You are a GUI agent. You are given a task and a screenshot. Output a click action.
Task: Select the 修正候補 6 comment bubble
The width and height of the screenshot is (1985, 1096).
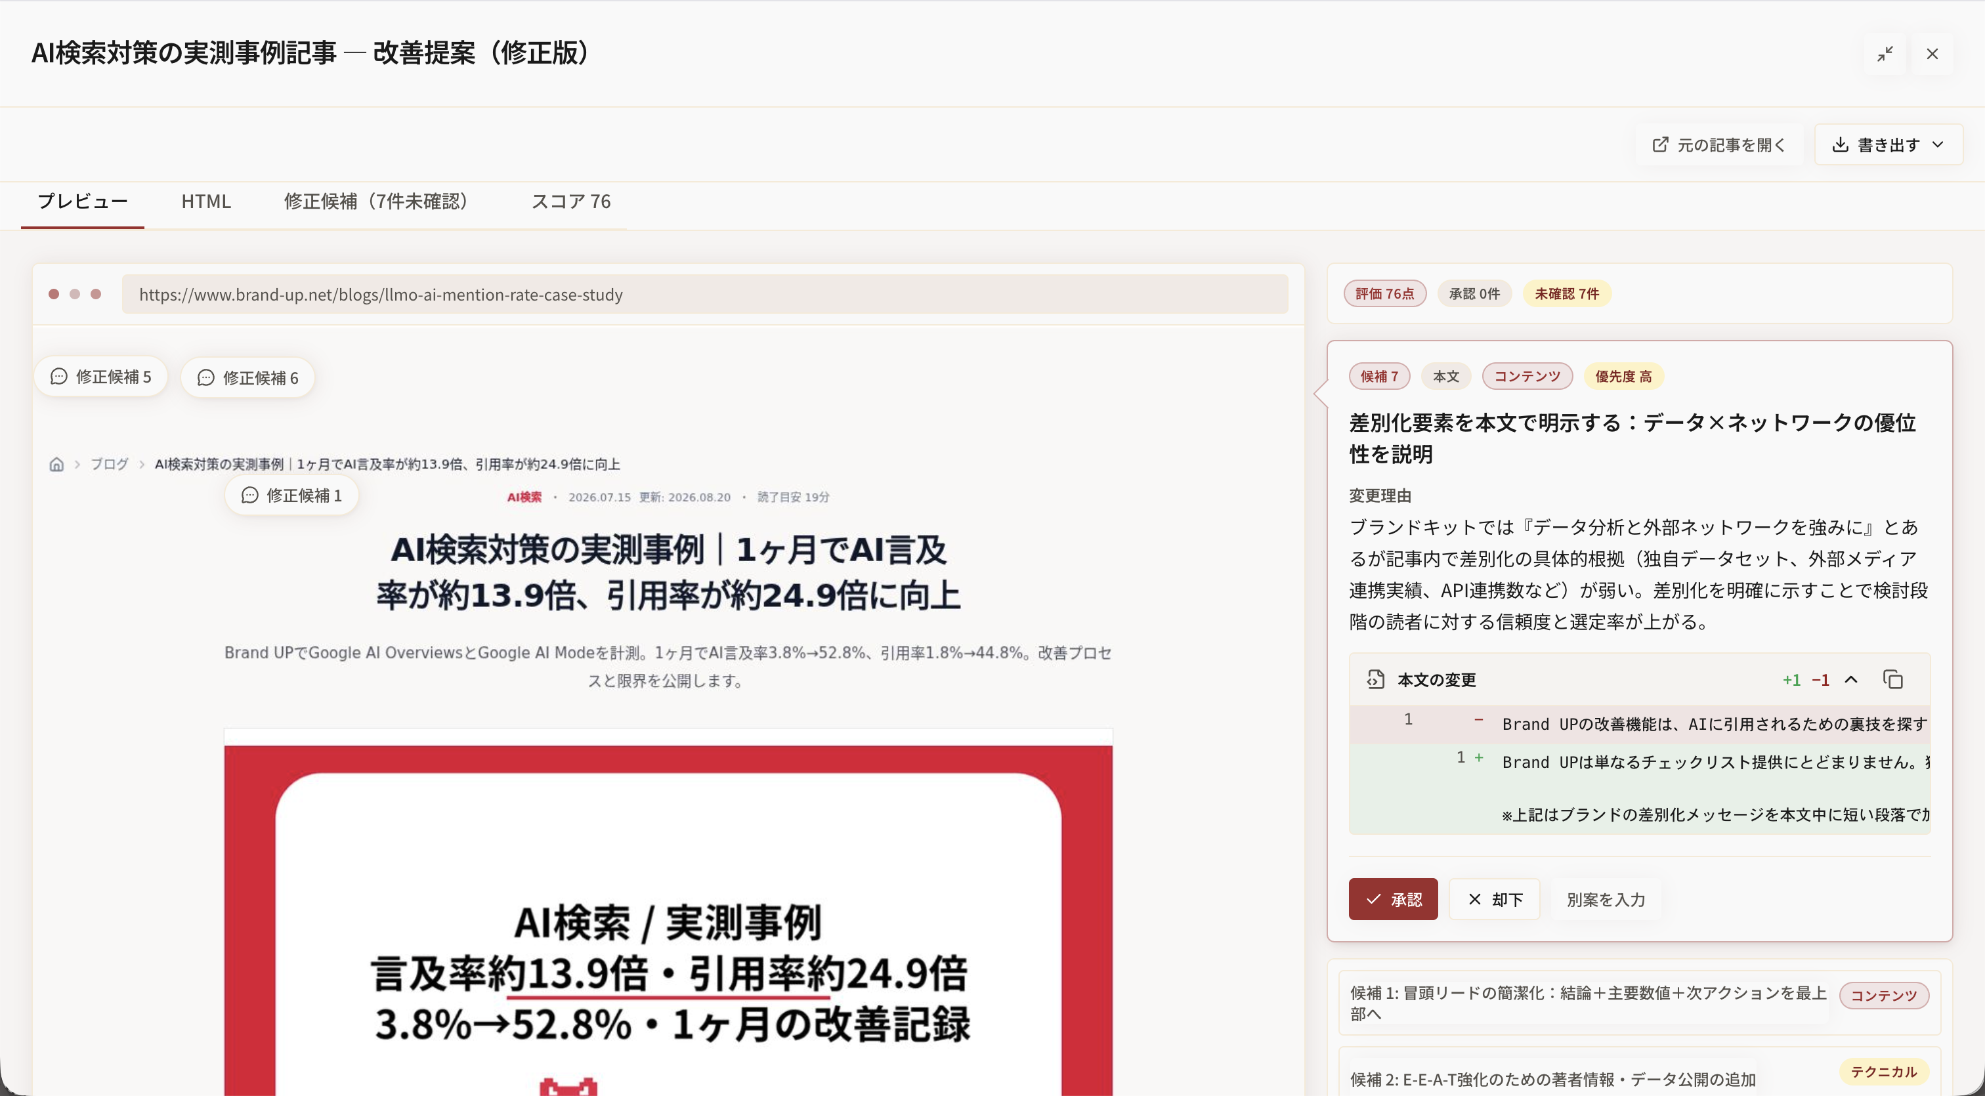pos(247,377)
